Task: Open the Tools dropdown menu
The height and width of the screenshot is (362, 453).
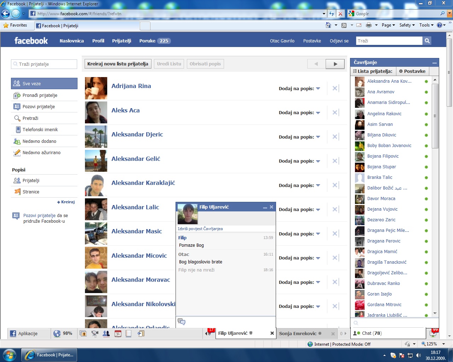Action: click(x=426, y=25)
